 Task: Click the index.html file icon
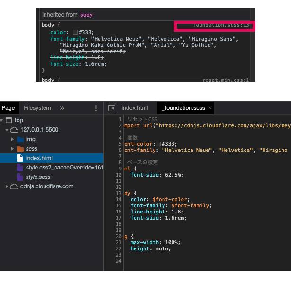pyautogui.click(x=20, y=158)
